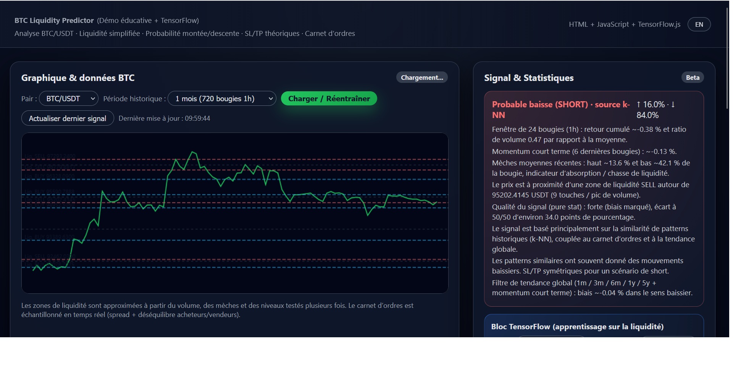This screenshot has height=385, width=733.
Task: Open the BTC/USDT pair dropdown
Action: pyautogui.click(x=69, y=99)
